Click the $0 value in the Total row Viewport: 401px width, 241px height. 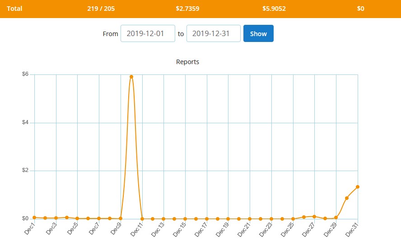tap(360, 9)
